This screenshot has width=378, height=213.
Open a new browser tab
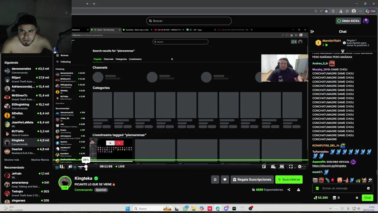pyautogui.click(x=94, y=4)
